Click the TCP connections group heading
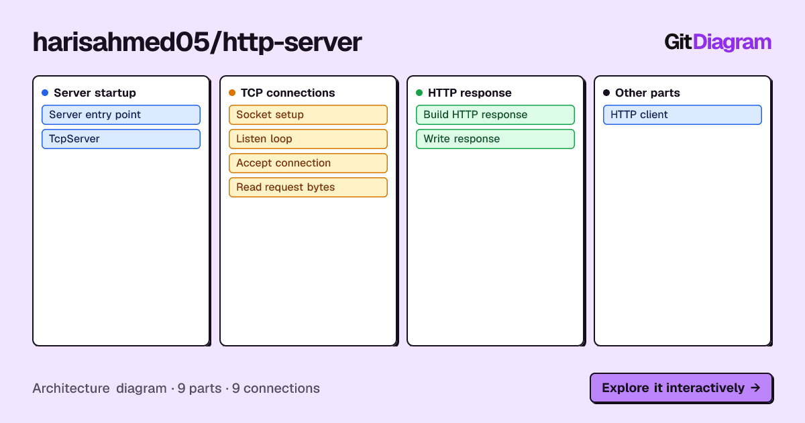Screen dimensions: 805x423 click(x=288, y=93)
